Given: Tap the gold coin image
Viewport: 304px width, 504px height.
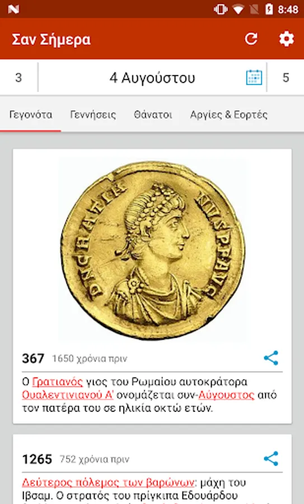Looking at the screenshot, I should tap(152, 249).
